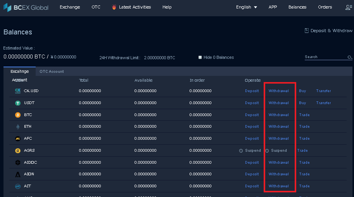Click Withdrawal for AION
354x197 pixels.
tap(279, 174)
